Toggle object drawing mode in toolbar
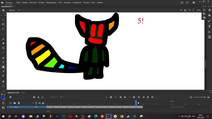Image resolution: width=212 pixels, height=119 pixels. [3, 103]
